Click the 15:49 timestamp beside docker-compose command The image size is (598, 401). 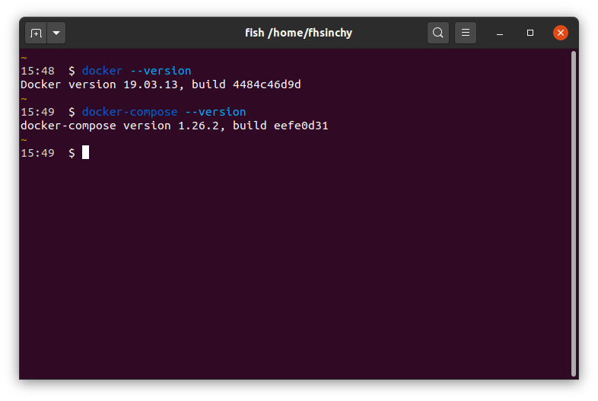point(37,112)
